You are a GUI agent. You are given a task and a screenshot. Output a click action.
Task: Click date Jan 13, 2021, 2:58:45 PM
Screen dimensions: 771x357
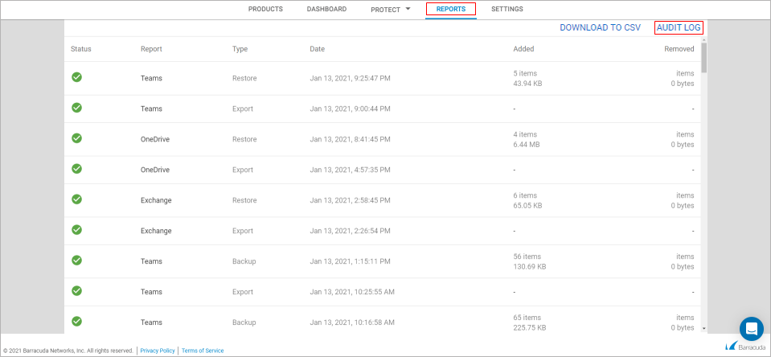click(350, 200)
